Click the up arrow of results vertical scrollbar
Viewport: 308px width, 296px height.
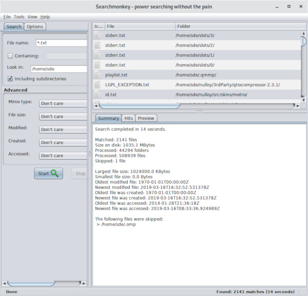pos(304,33)
